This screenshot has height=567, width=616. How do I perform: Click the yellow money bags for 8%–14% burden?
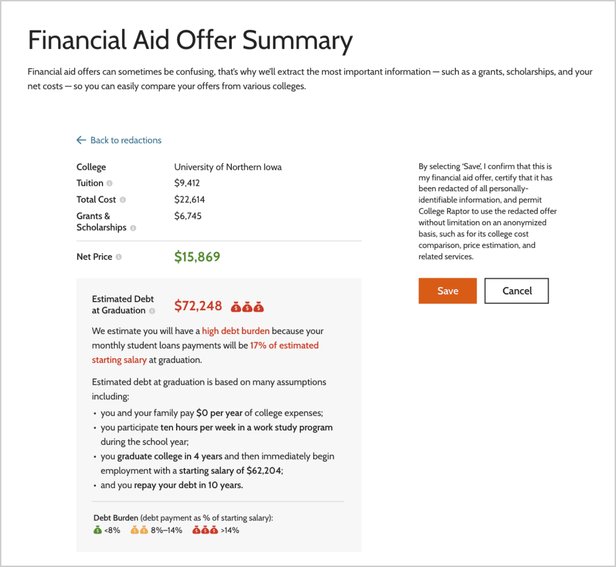[139, 530]
